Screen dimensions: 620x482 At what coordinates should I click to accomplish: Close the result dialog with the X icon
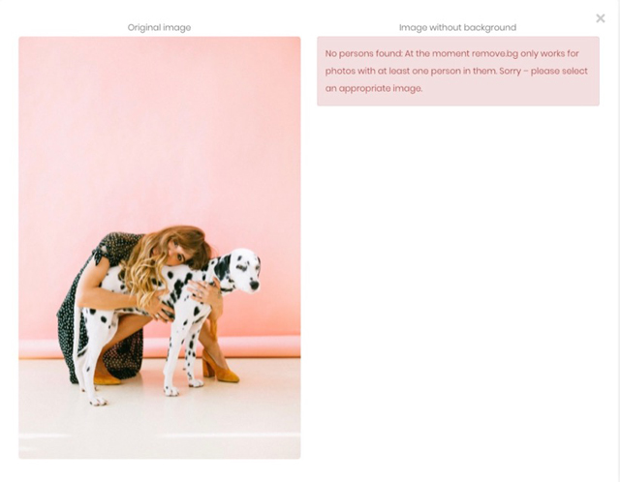[x=601, y=18]
